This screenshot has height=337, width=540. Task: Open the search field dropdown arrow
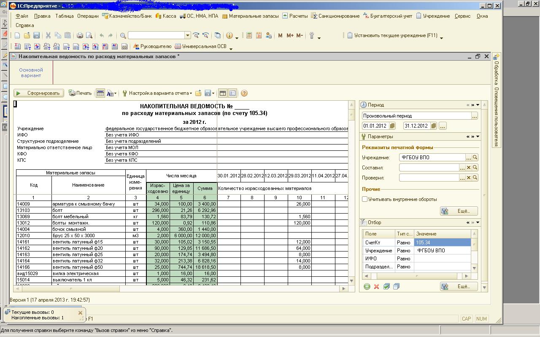coord(188,36)
